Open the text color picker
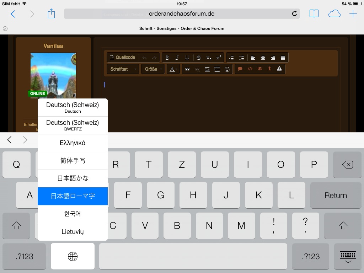 click(173, 69)
